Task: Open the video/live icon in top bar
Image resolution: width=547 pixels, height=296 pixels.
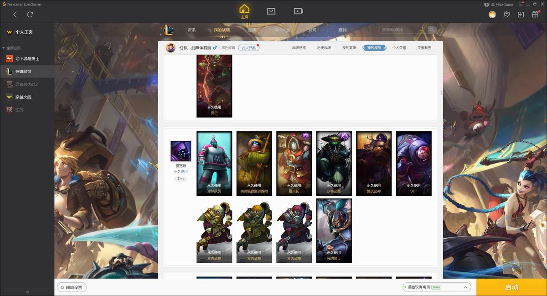Action: click(298, 11)
